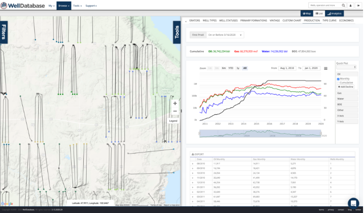This screenshot has width=364, height=213.
Task: Open First Prod date filter dropdown
Action: click(225, 35)
